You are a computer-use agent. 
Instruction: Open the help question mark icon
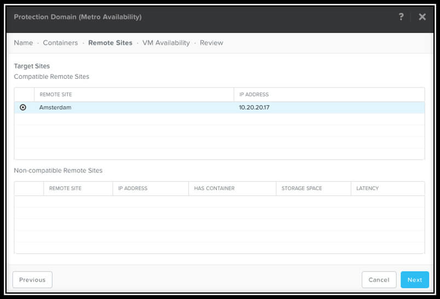[x=401, y=17]
